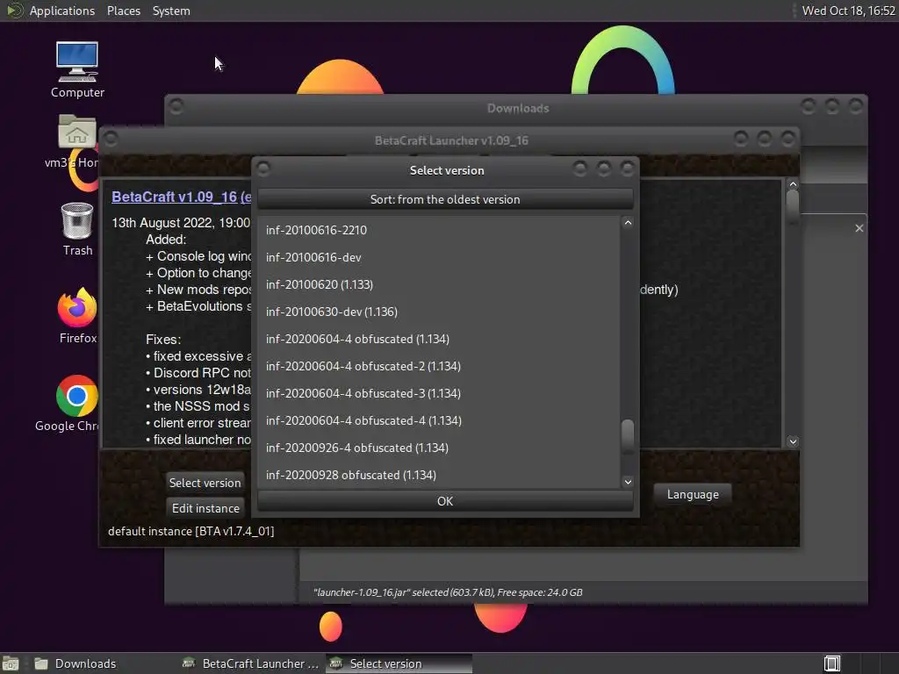Click changelog scrollbar down arrow in launcher
899x674 pixels.
[793, 441]
